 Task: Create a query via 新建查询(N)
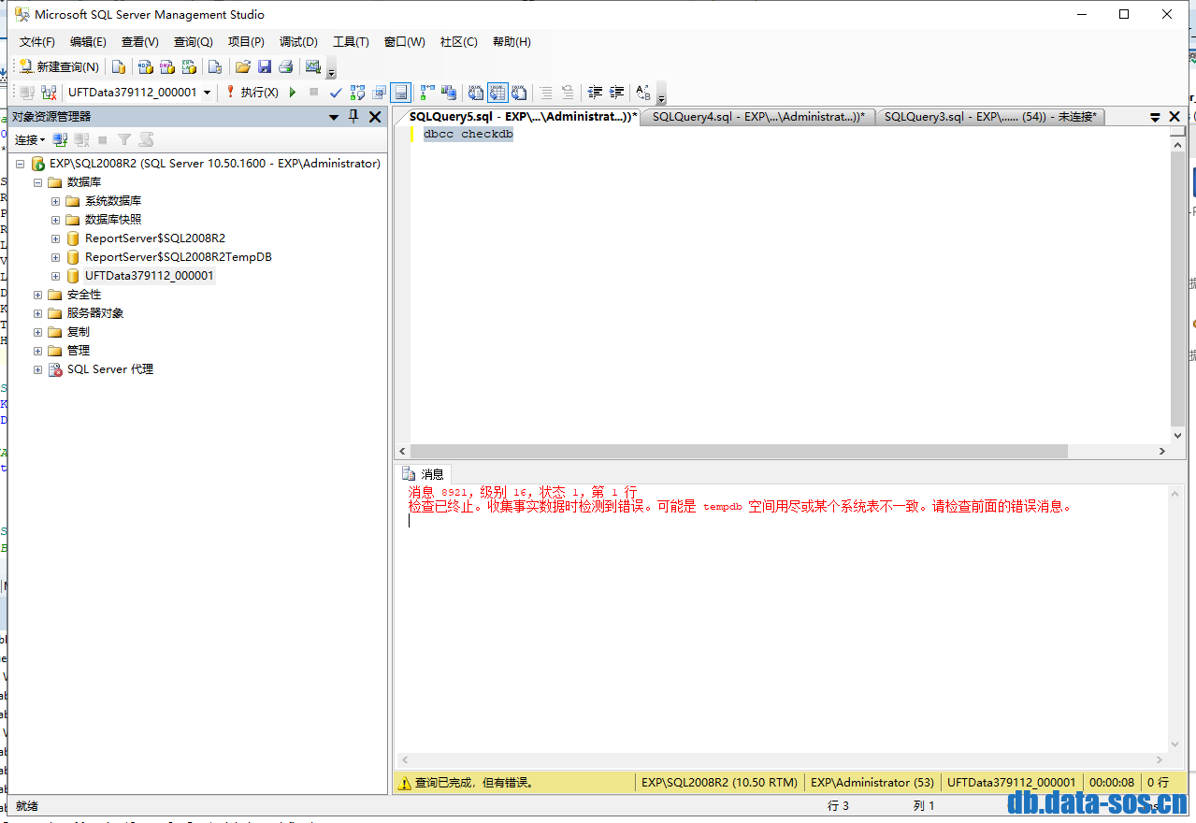[x=60, y=67]
